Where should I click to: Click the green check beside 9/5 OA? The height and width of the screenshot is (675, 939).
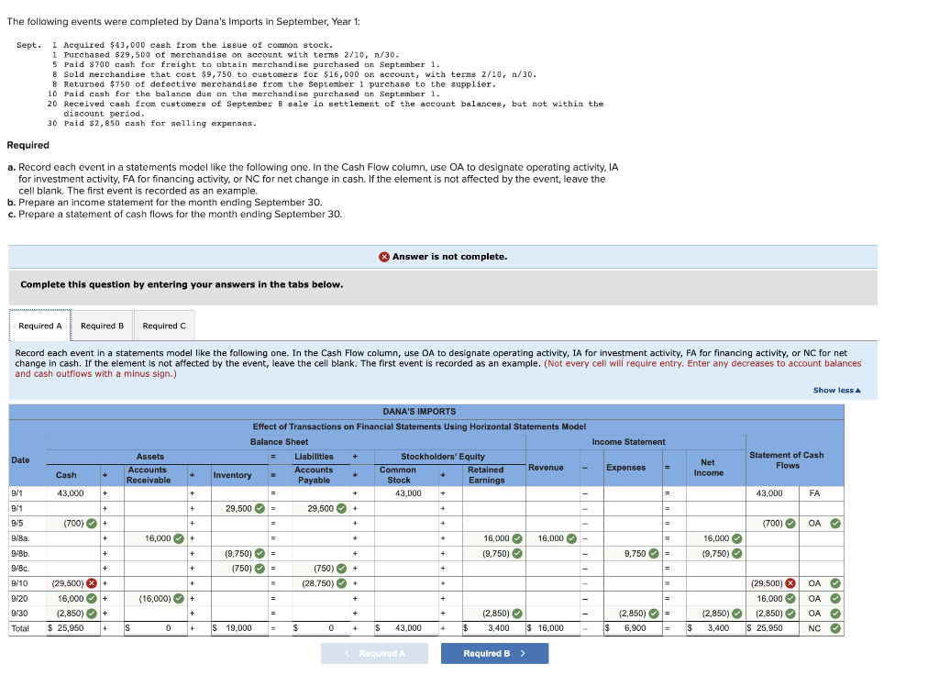point(835,524)
